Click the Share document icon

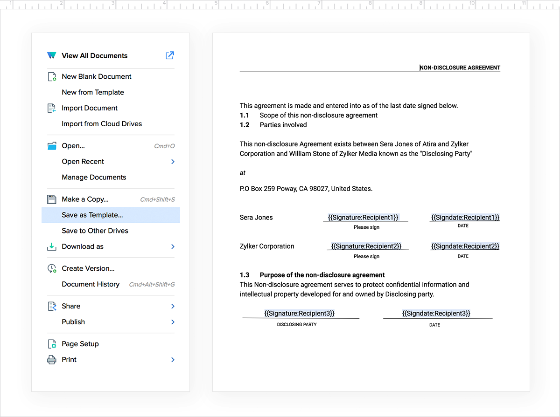[x=52, y=306]
